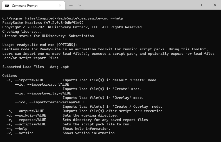Select the Command Prompt tab title

click(x=25, y=5)
